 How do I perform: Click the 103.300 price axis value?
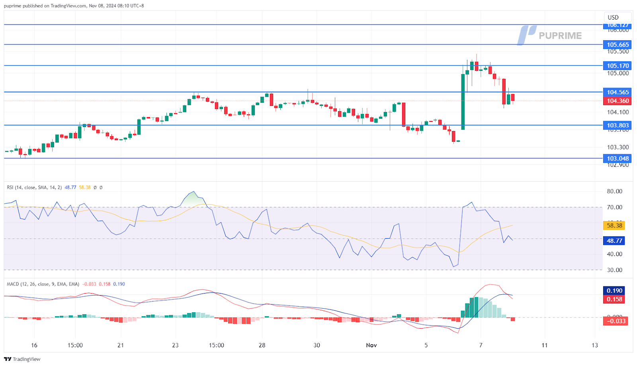tap(618, 147)
